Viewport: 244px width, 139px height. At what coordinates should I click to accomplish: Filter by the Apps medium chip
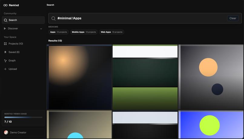click(x=58, y=32)
